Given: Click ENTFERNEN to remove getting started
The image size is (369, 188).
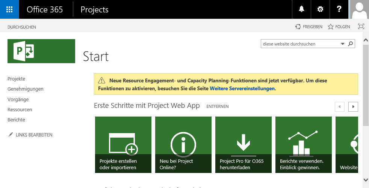Looking at the screenshot, I should click(218, 106).
